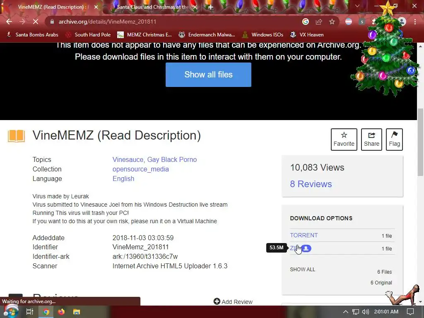Image resolution: width=424 pixels, height=318 pixels.
Task: Click the plus icon beside Add Review
Action: (217, 301)
